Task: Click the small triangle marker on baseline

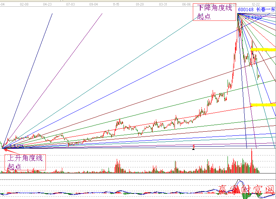Action: pyautogui.click(x=193, y=148)
